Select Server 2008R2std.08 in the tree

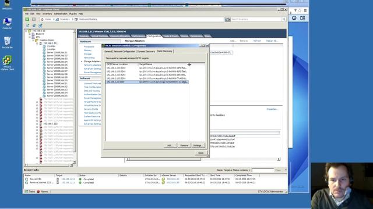pyautogui.click(x=57, y=74)
